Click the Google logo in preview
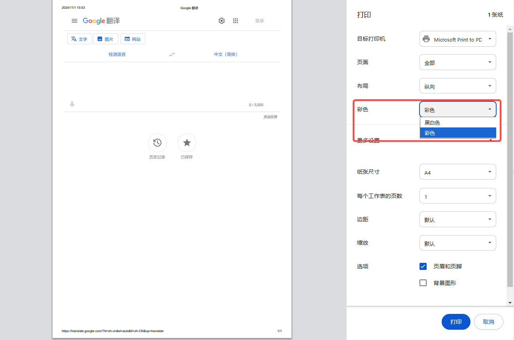 (x=94, y=21)
